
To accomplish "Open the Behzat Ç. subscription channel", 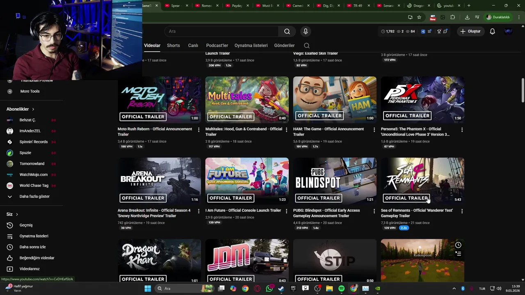I will 27,120.
